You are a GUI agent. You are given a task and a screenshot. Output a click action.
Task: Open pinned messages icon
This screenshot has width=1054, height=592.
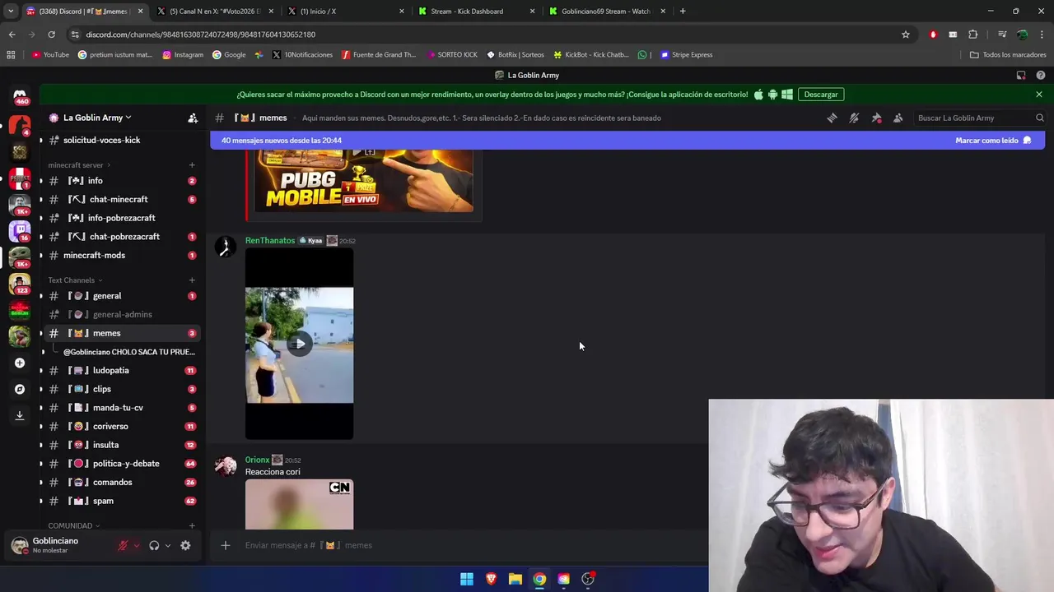(876, 118)
